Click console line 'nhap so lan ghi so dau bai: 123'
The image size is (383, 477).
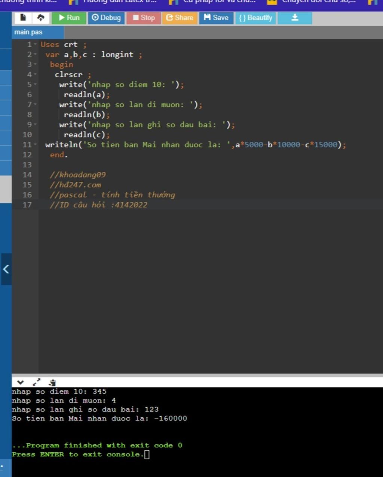(x=85, y=410)
